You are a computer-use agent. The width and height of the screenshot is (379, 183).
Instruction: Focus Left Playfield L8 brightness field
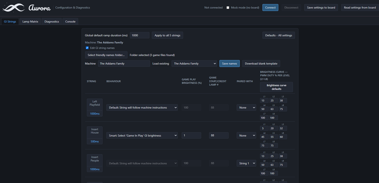click(274, 118)
